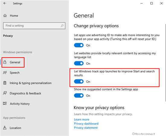Click the Location pin icon
The image size is (166, 136).
coord(5,128)
